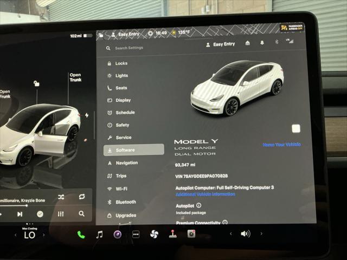Decrease volume with left arrow

231,233
